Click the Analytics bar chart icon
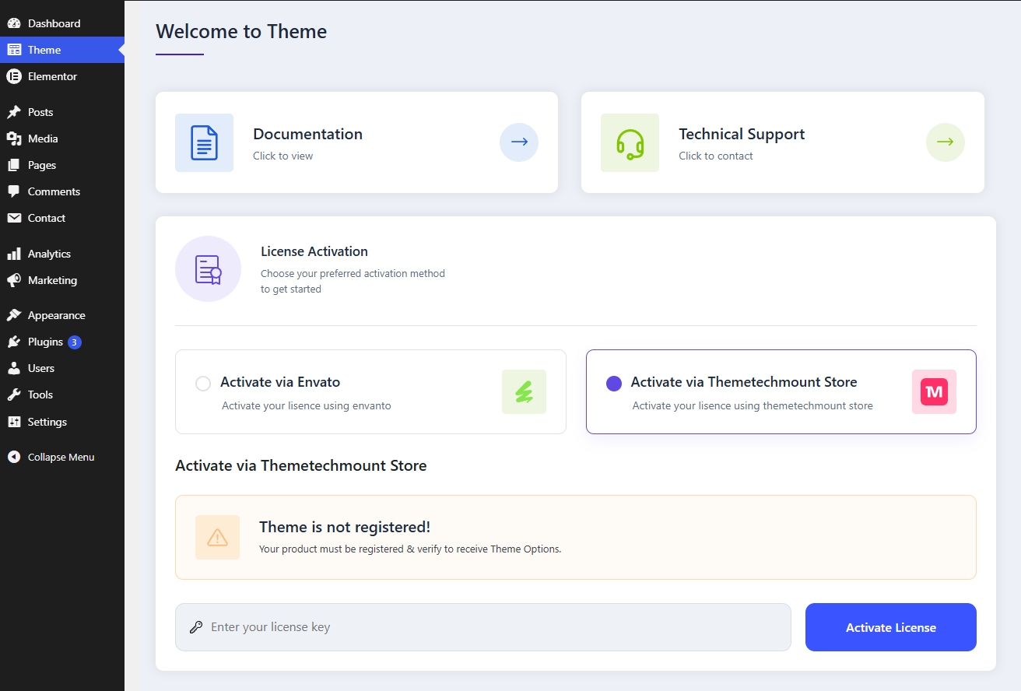This screenshot has height=691, width=1021. click(x=14, y=254)
